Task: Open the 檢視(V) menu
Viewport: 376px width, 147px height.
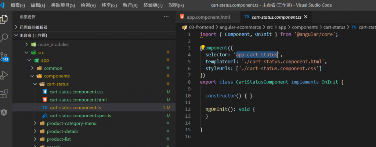Action: (x=88, y=5)
